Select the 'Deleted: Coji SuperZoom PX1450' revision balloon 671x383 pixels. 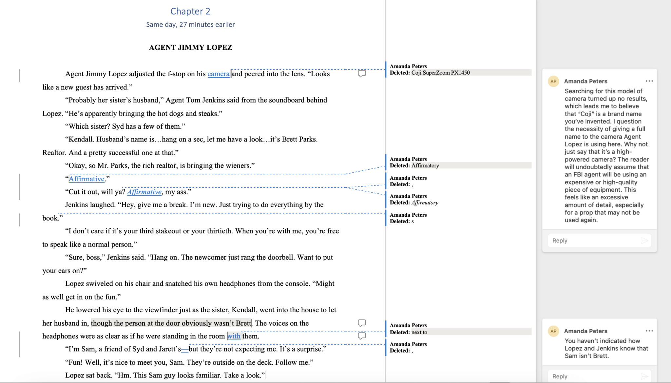(440, 73)
